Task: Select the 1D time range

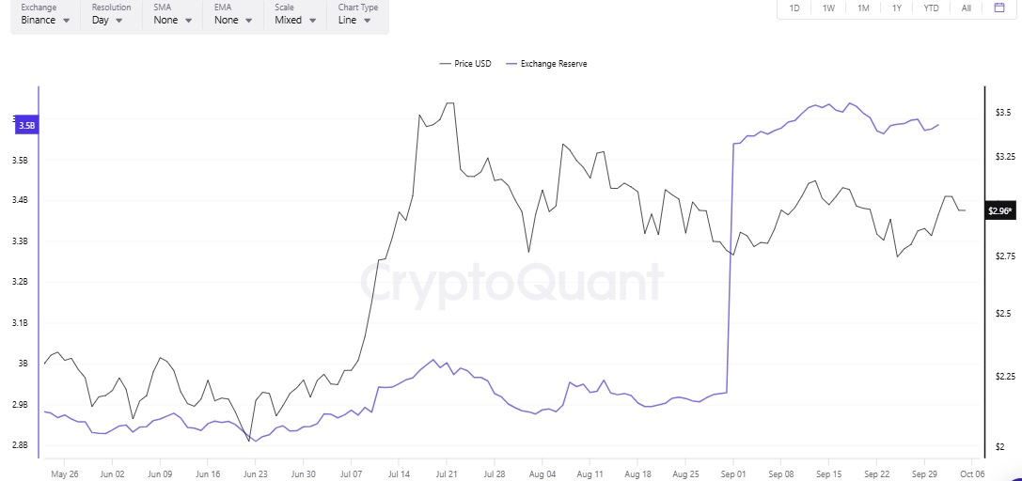Action: click(794, 8)
